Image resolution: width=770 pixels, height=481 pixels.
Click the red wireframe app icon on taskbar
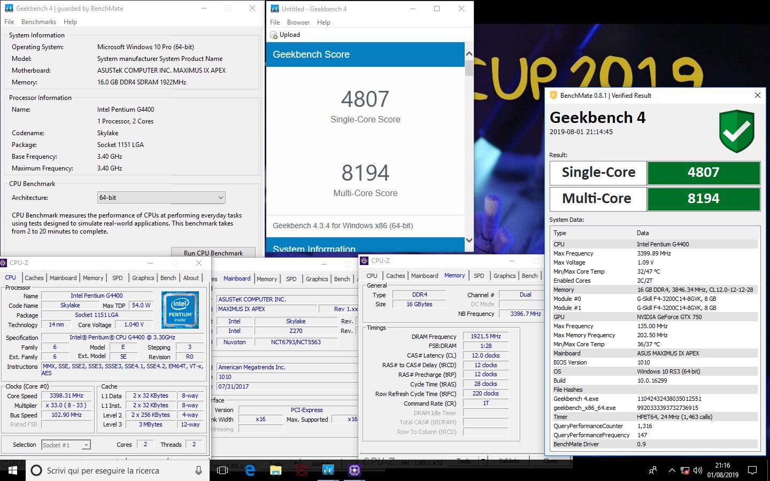302,470
